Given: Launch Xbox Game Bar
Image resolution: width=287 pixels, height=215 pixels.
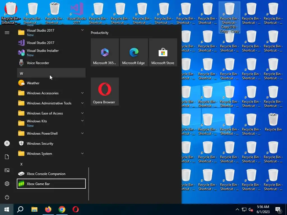Looking at the screenshot, I should point(51,184).
